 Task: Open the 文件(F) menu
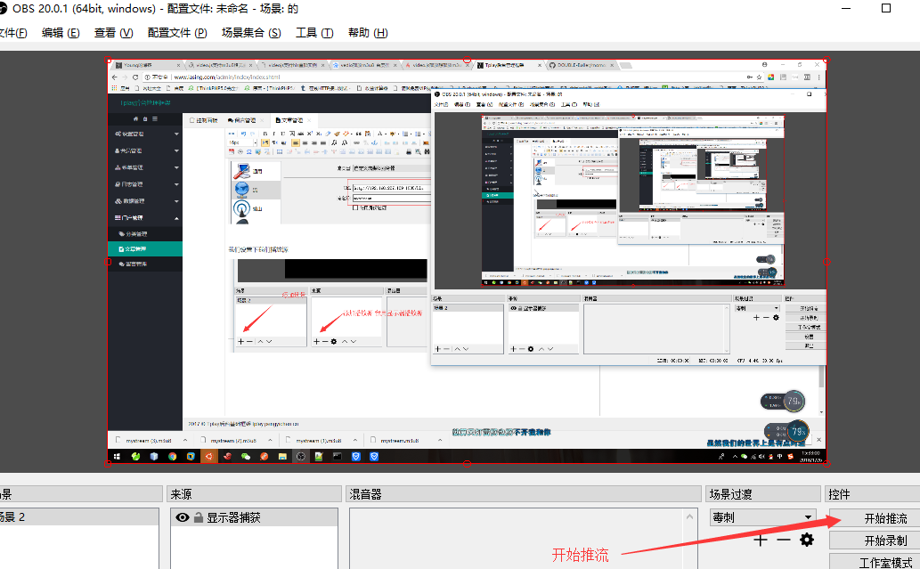(12, 33)
